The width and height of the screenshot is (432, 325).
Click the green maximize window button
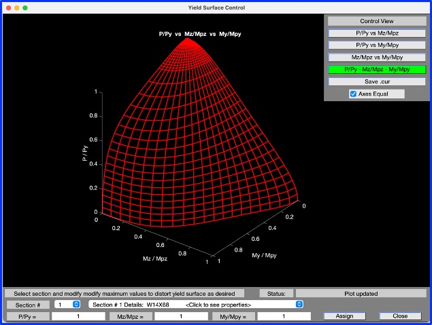click(x=25, y=7)
